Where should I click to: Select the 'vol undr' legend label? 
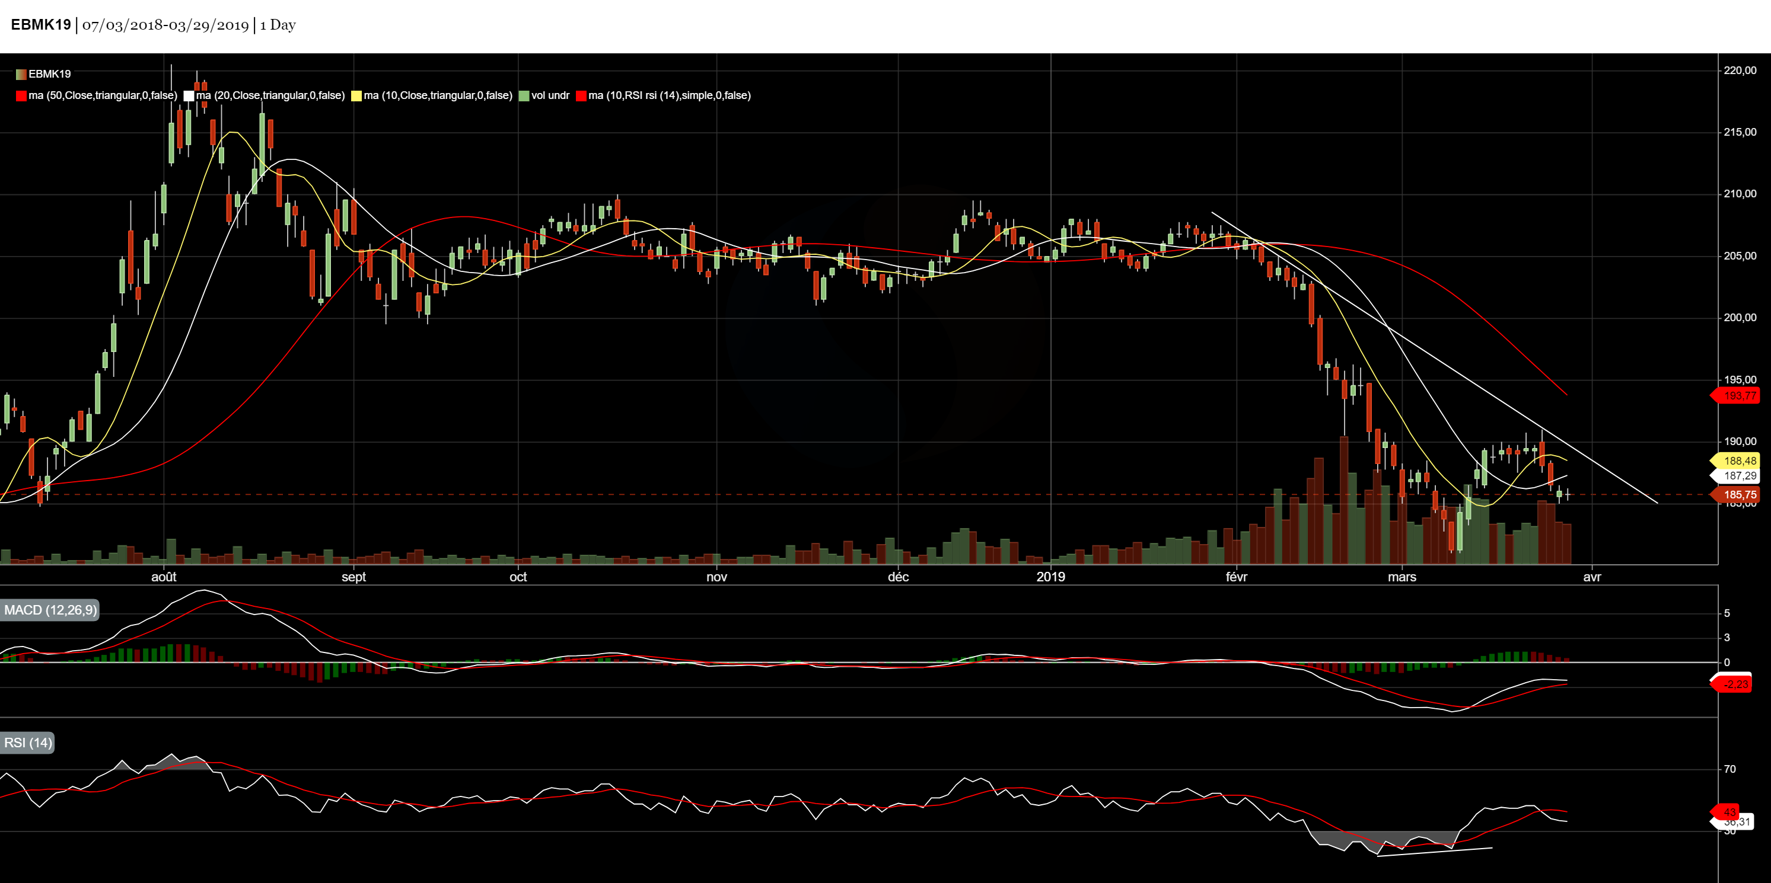pos(550,95)
